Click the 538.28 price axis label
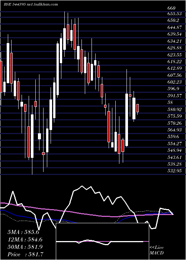Image resolution: width=186 pixels, height=260 pixels. pyautogui.click(x=174, y=164)
